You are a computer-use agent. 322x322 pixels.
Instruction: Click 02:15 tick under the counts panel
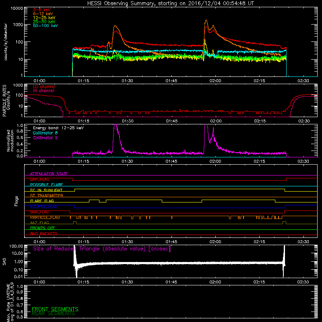(x=259, y=81)
